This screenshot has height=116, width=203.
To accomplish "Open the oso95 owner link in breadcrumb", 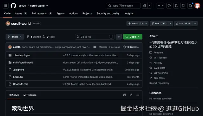I will point(22,6).
